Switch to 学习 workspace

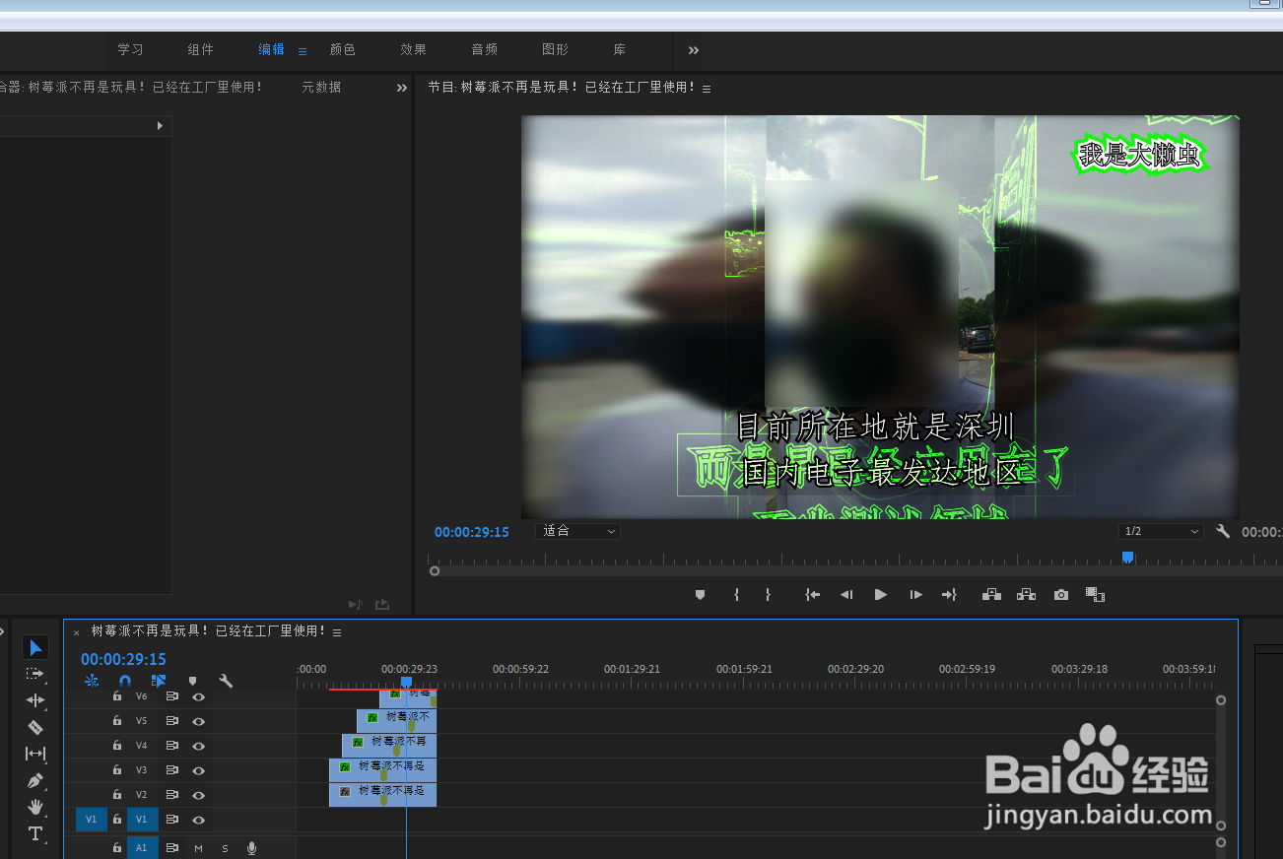pos(130,49)
